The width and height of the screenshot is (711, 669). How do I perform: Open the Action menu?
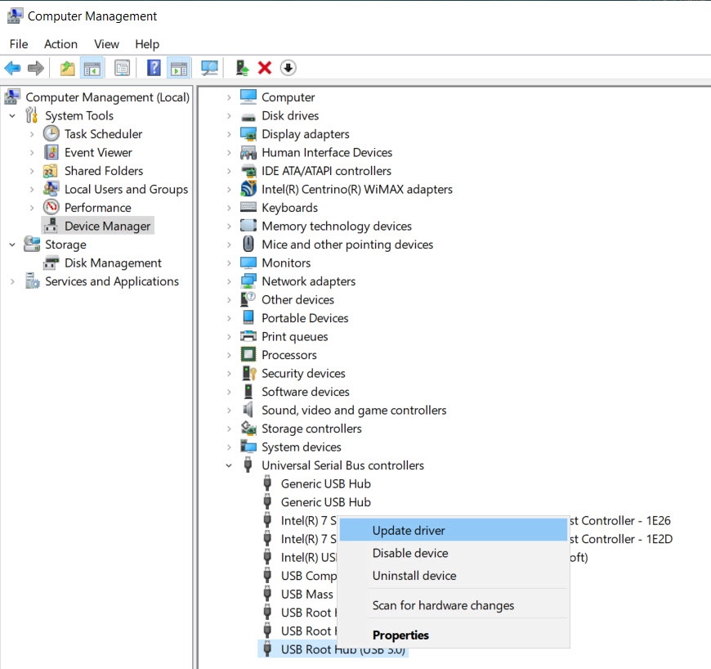click(x=60, y=44)
